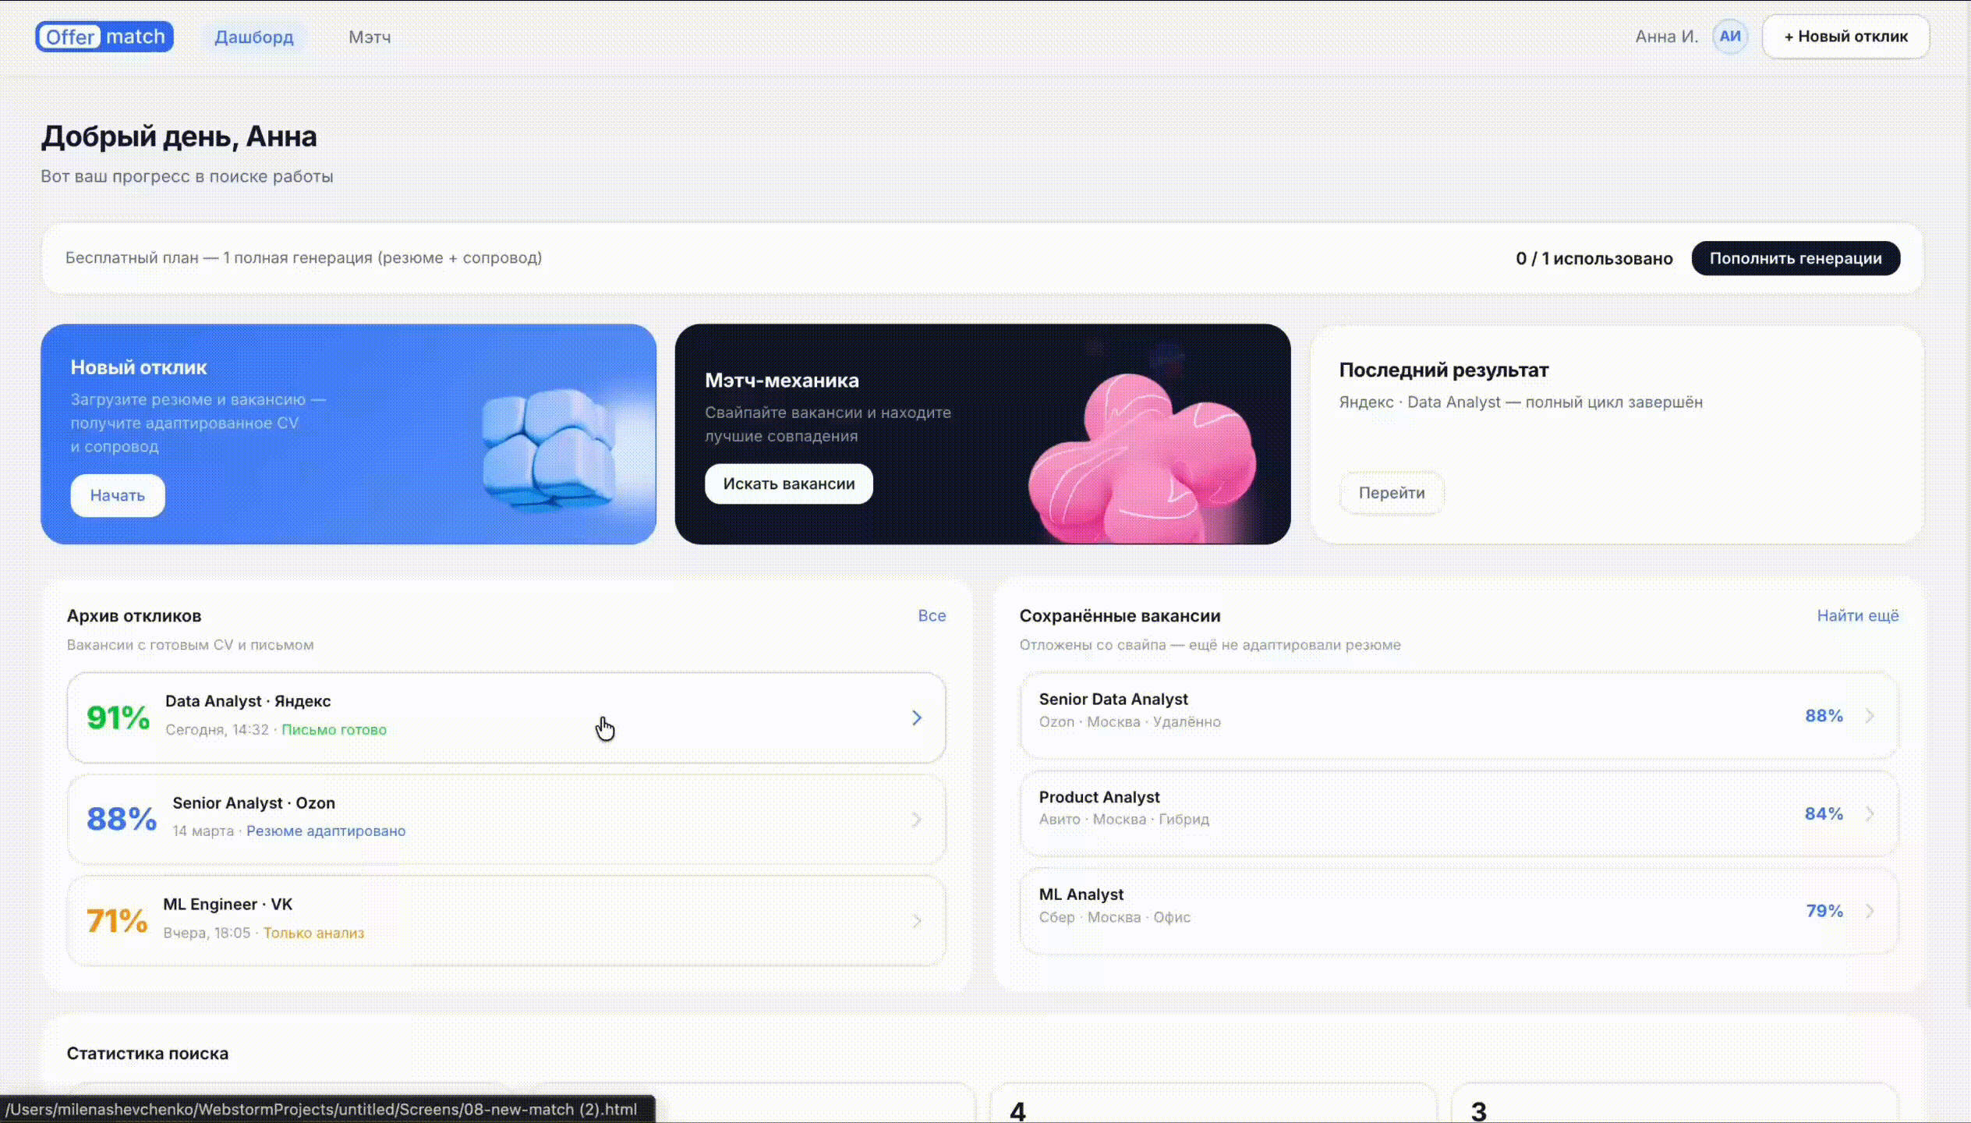Click ML Engineer · VK title

(x=228, y=905)
